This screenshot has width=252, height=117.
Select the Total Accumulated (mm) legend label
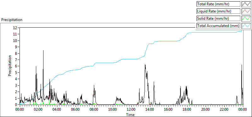pyautogui.click(x=218, y=26)
